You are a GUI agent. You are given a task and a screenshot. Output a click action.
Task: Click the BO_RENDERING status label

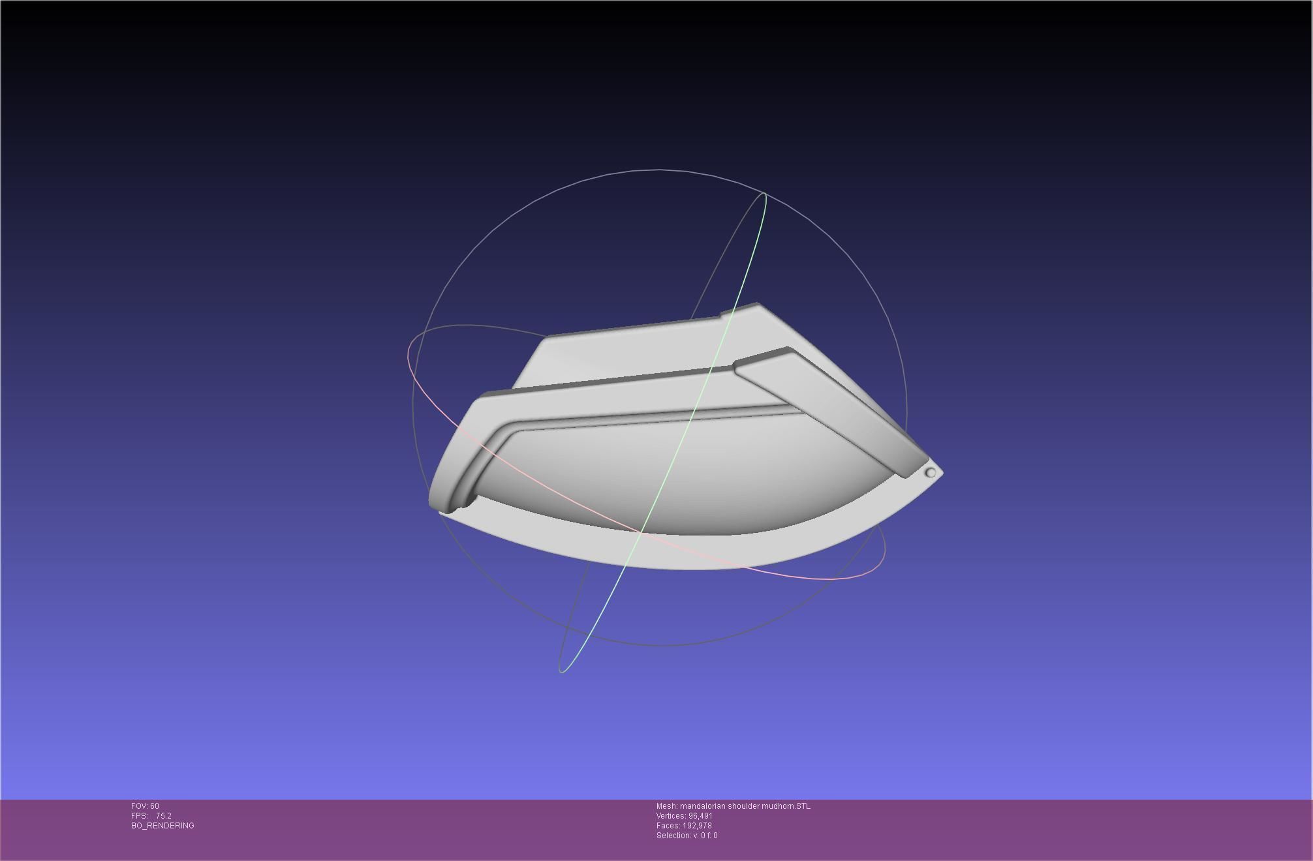pyautogui.click(x=162, y=826)
